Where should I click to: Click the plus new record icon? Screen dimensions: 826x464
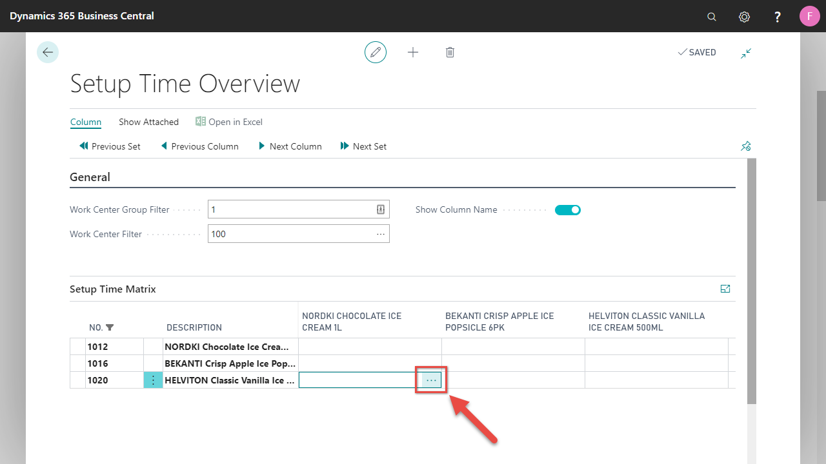[x=413, y=52]
